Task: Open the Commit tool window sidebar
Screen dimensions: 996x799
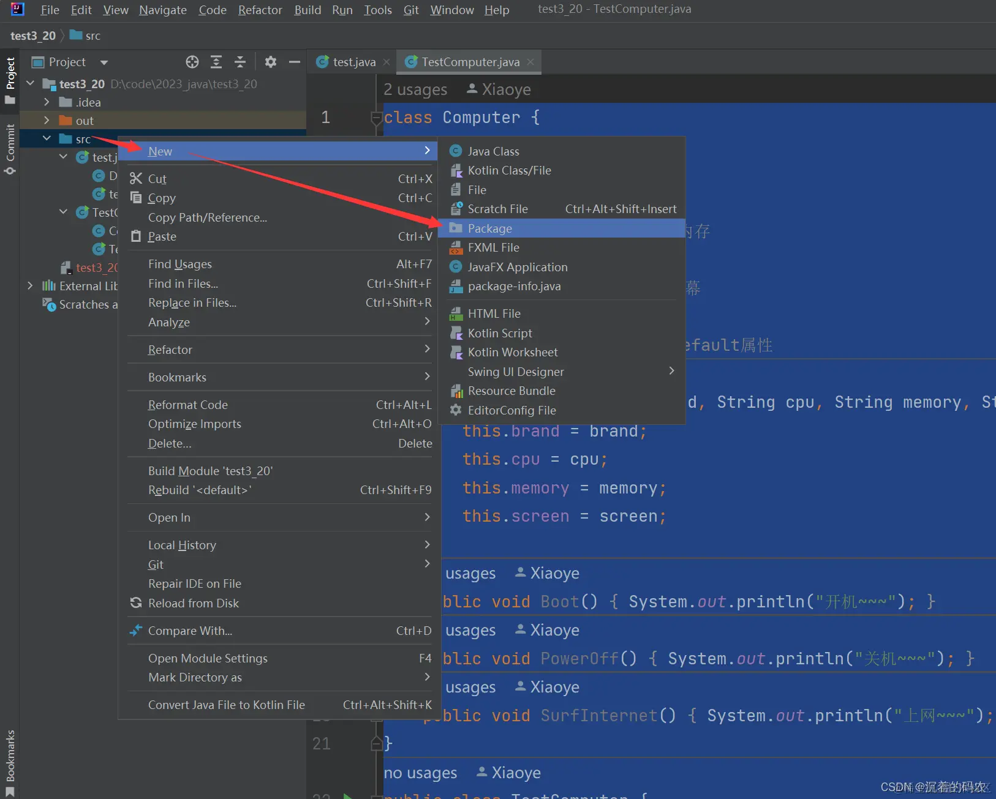Action: [10, 149]
